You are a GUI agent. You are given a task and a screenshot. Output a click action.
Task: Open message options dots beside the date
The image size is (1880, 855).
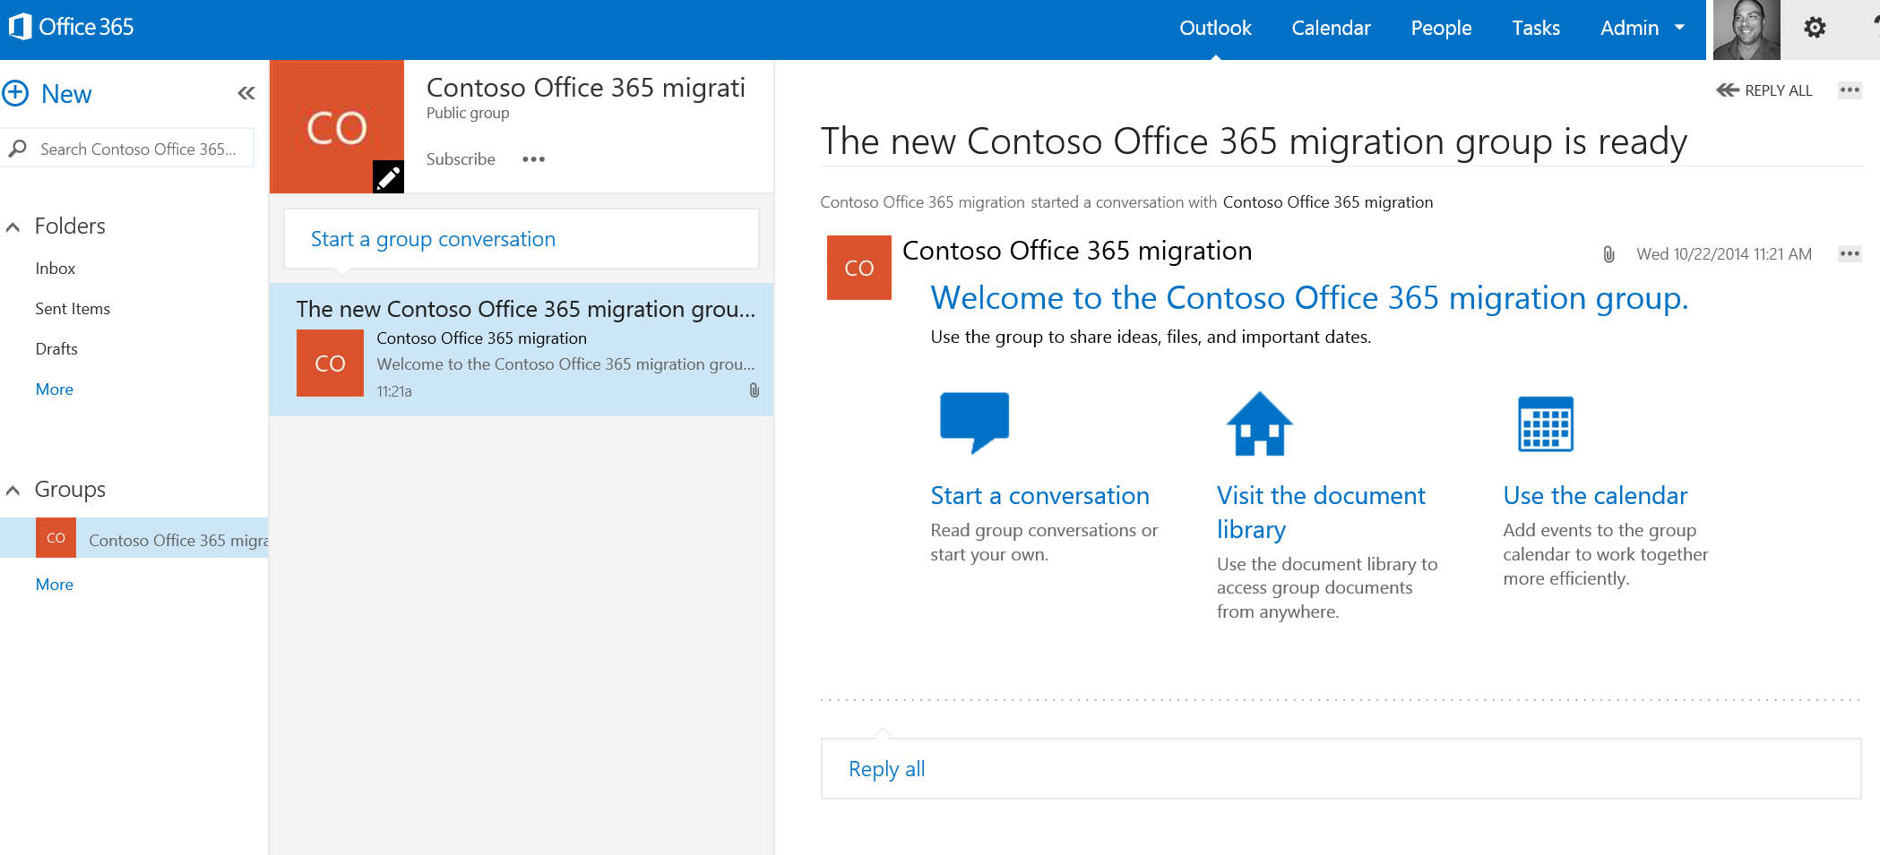[1850, 253]
